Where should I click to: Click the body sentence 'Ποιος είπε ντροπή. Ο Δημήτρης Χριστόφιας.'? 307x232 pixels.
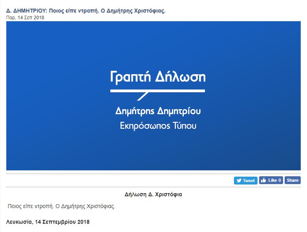(x=62, y=206)
